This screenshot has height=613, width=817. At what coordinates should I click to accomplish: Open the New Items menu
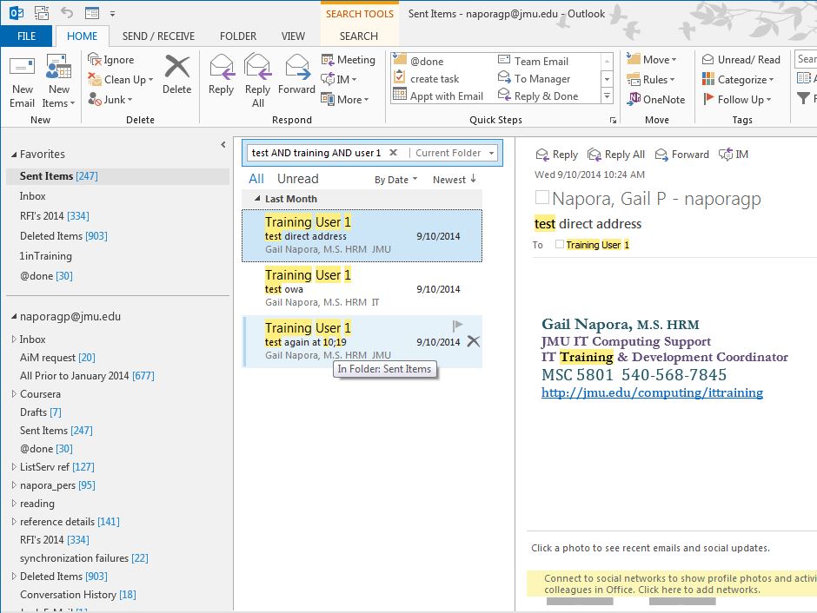[x=58, y=81]
